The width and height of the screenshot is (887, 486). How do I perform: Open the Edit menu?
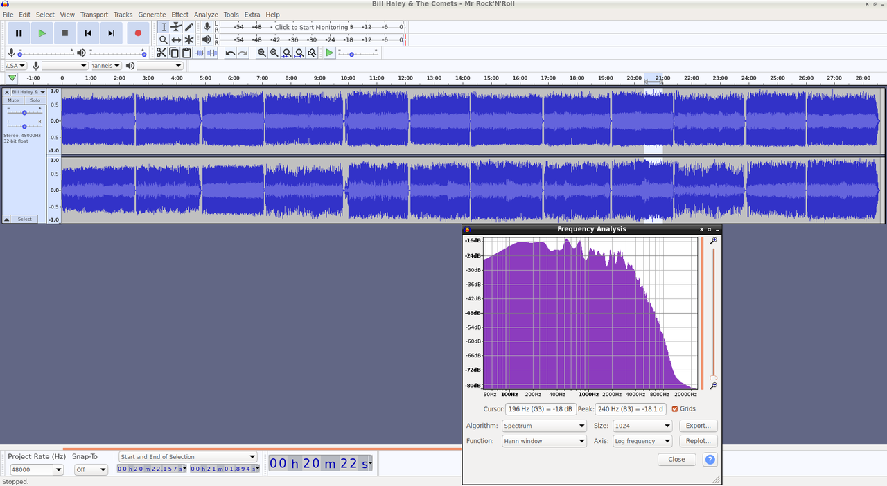[24, 15]
